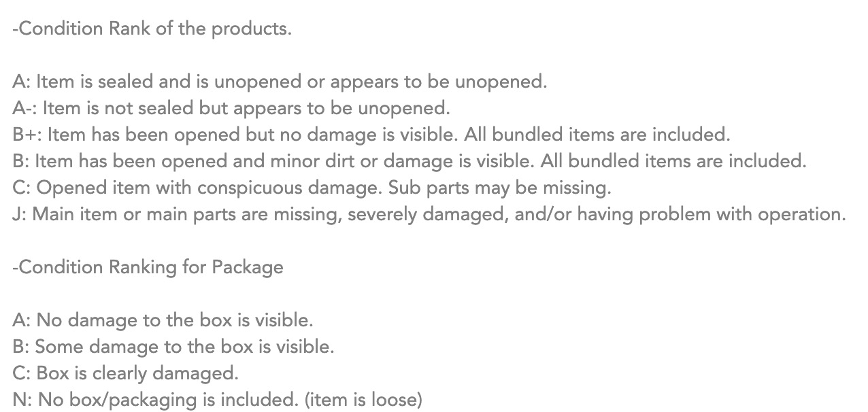Click the 'C: Box is clearly damaged' line

(x=126, y=373)
